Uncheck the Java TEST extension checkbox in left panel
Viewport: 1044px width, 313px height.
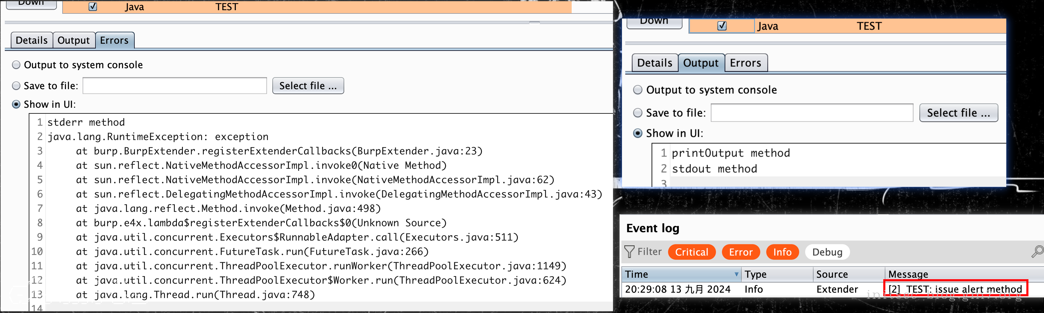pyautogui.click(x=93, y=7)
